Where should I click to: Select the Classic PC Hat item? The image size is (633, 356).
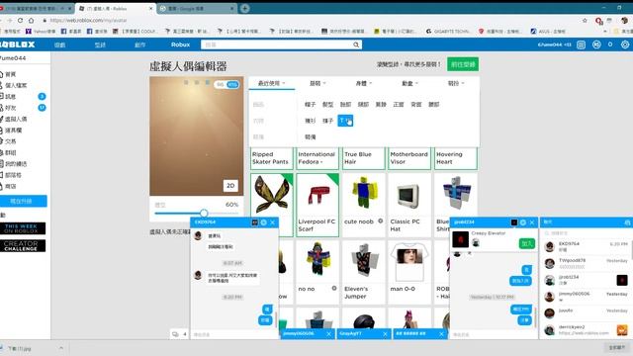[x=409, y=205]
